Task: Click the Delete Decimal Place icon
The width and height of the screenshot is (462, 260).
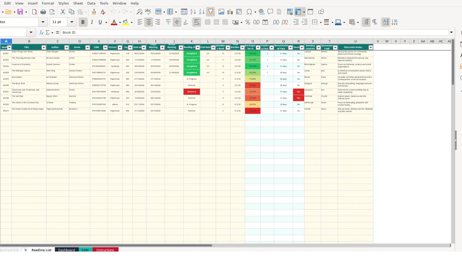Action: (285, 22)
